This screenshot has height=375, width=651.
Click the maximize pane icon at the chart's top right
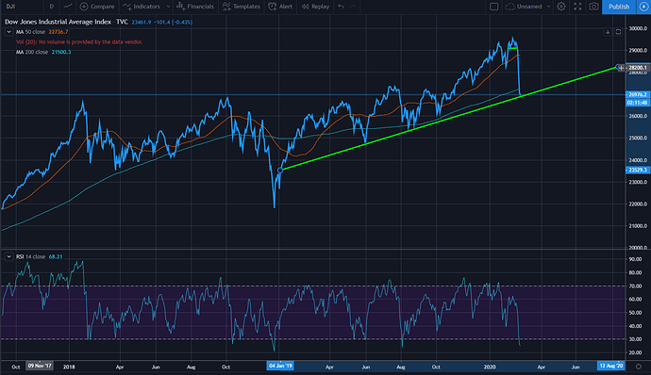[x=618, y=32]
